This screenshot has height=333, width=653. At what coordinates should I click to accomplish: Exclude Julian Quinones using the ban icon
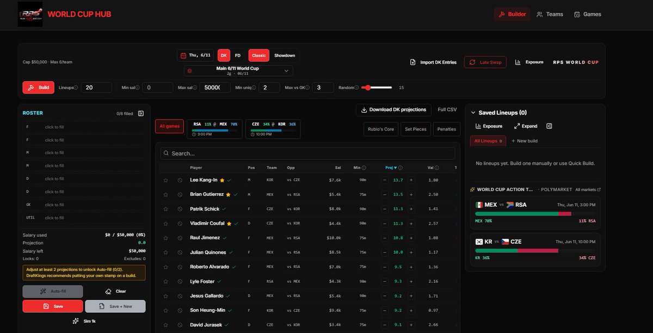click(x=180, y=252)
